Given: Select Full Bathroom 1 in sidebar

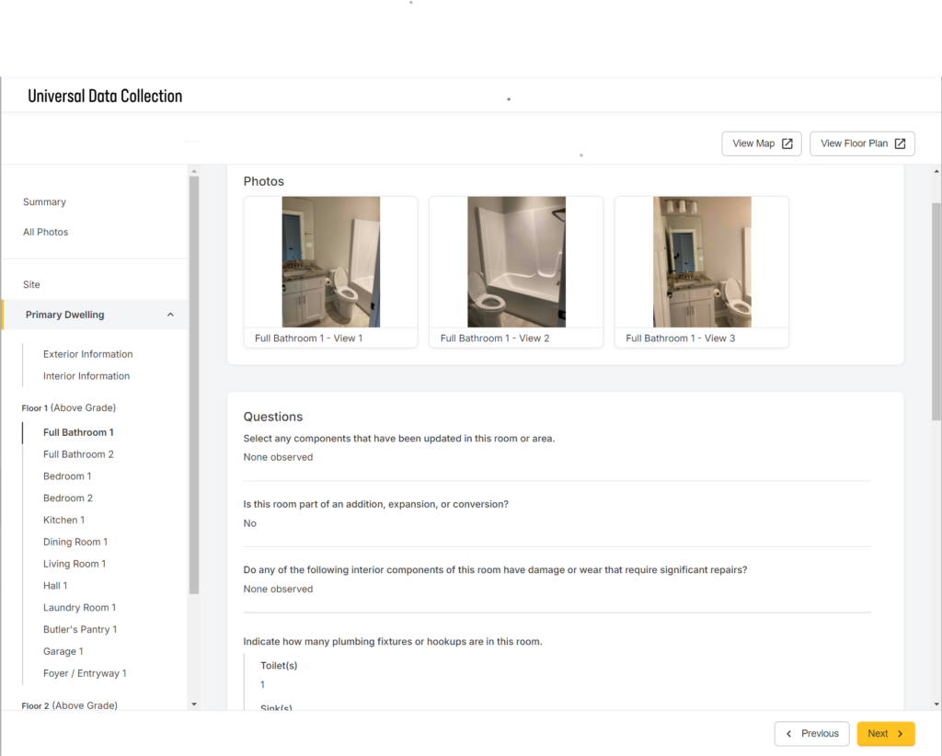Looking at the screenshot, I should [78, 432].
